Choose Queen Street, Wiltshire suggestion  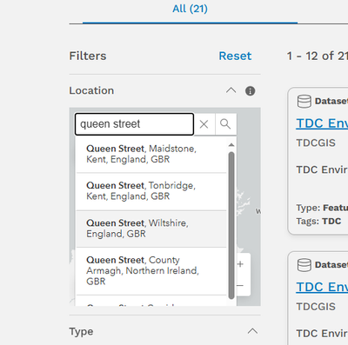pyautogui.click(x=151, y=229)
